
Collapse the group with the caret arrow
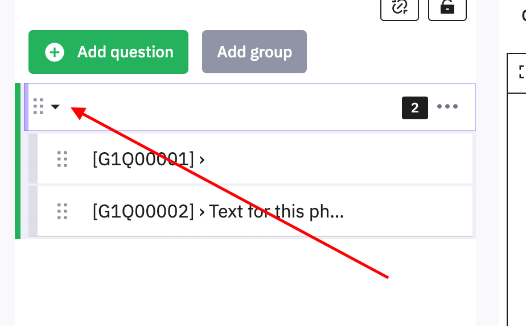pyautogui.click(x=55, y=106)
